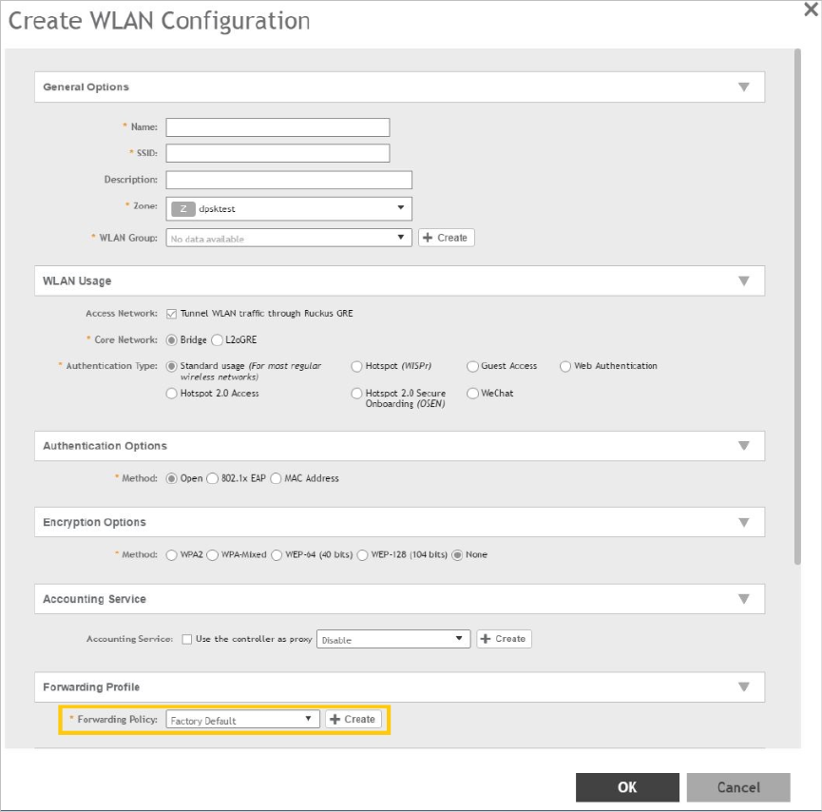Viewport: 822px width, 812px height.
Task: Select L2oGRE core network option
Action: [217, 339]
